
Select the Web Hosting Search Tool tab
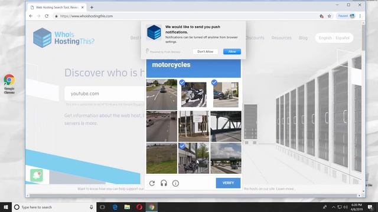57,8
